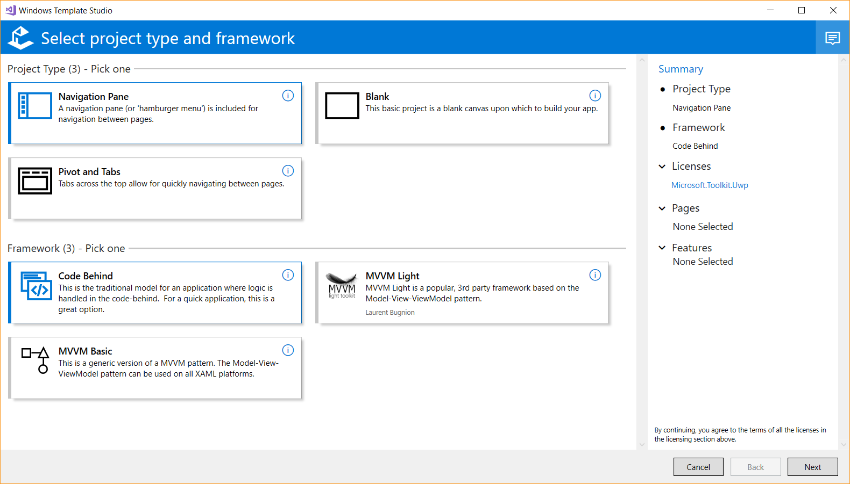
Task: Collapse the Features section chevron
Action: (662, 248)
